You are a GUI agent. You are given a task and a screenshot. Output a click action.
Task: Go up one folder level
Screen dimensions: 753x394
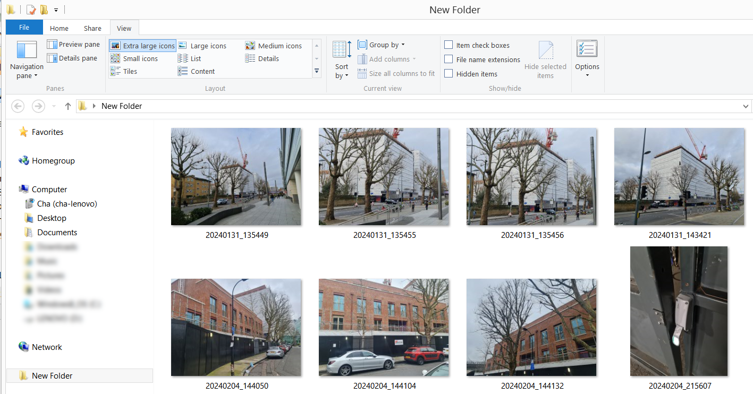(68, 106)
